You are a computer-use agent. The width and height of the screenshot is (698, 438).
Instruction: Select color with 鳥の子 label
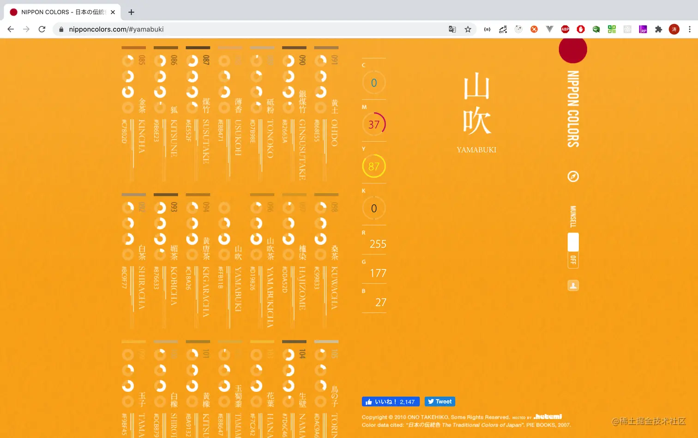tap(326, 389)
